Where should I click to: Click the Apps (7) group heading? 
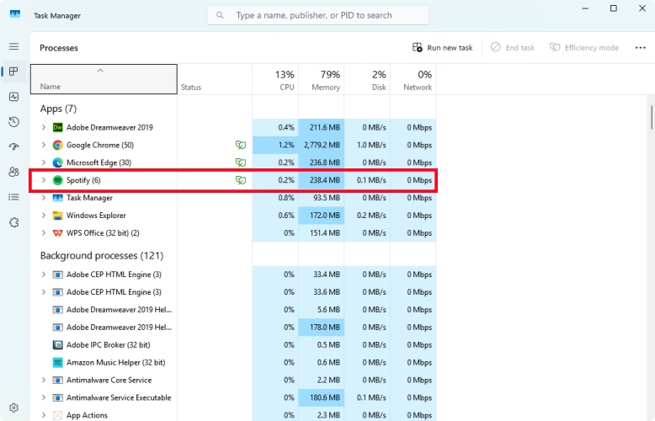coord(58,109)
